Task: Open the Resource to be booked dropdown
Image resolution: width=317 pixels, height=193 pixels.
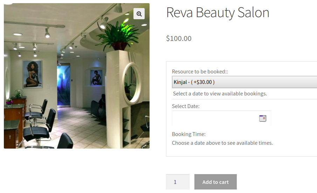Action: tap(244, 82)
